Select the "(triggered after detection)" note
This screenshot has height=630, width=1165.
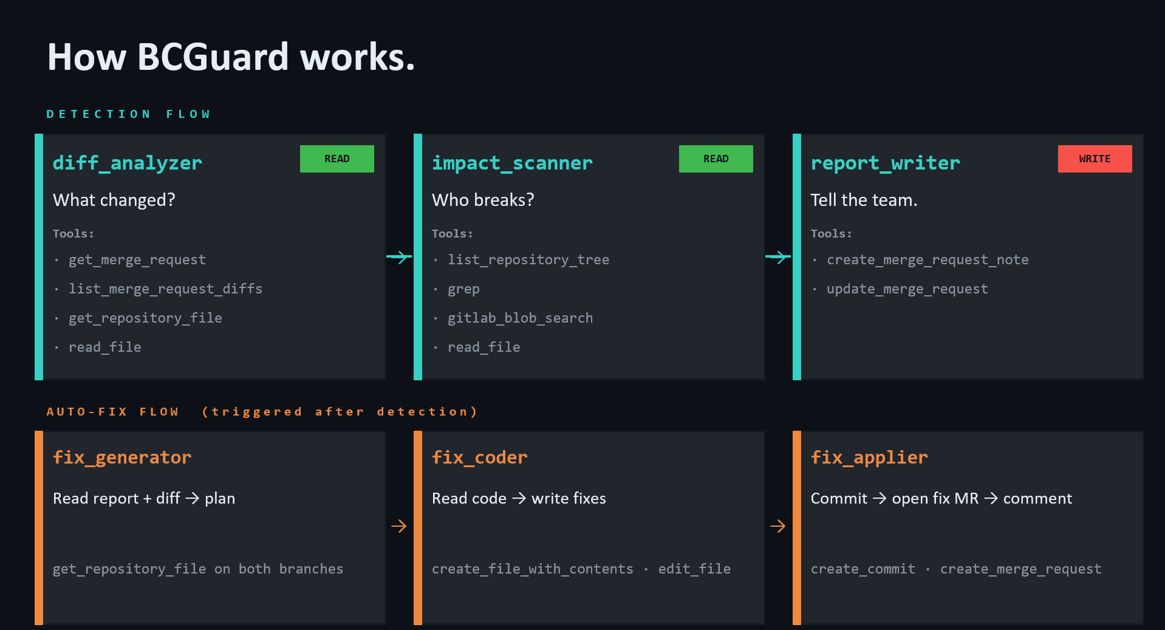(340, 412)
